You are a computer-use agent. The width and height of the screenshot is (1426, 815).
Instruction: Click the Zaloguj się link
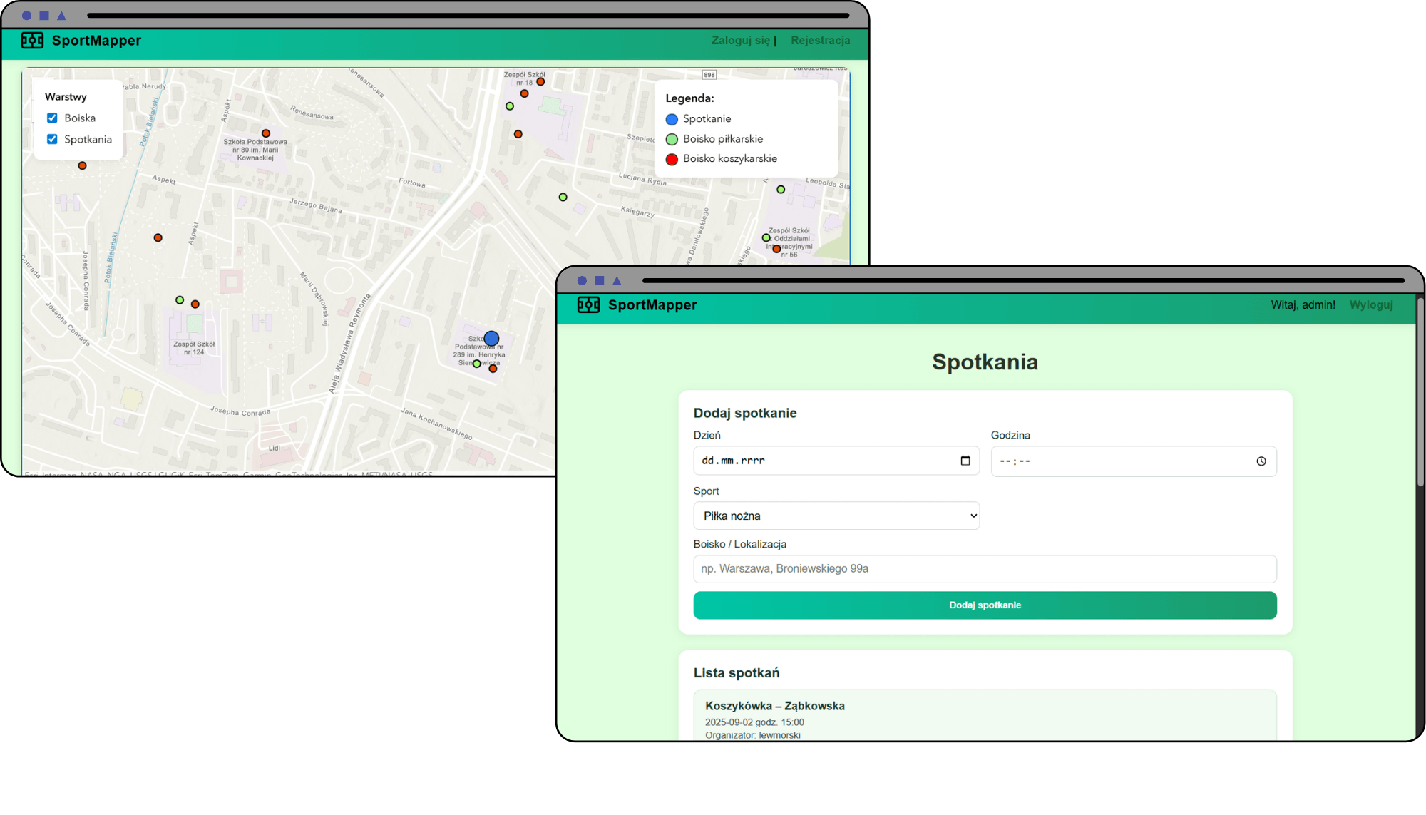[x=741, y=41]
